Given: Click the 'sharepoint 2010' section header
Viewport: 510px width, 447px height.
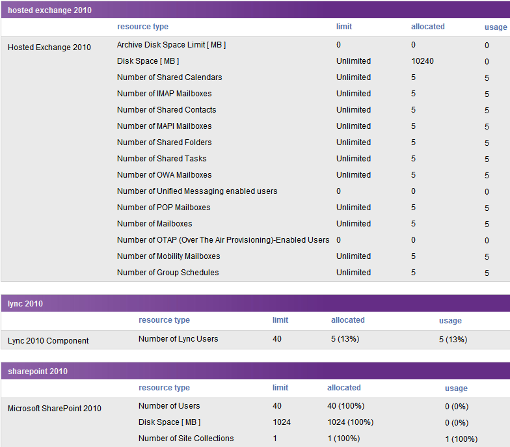Looking at the screenshot, I should click(x=255, y=371).
